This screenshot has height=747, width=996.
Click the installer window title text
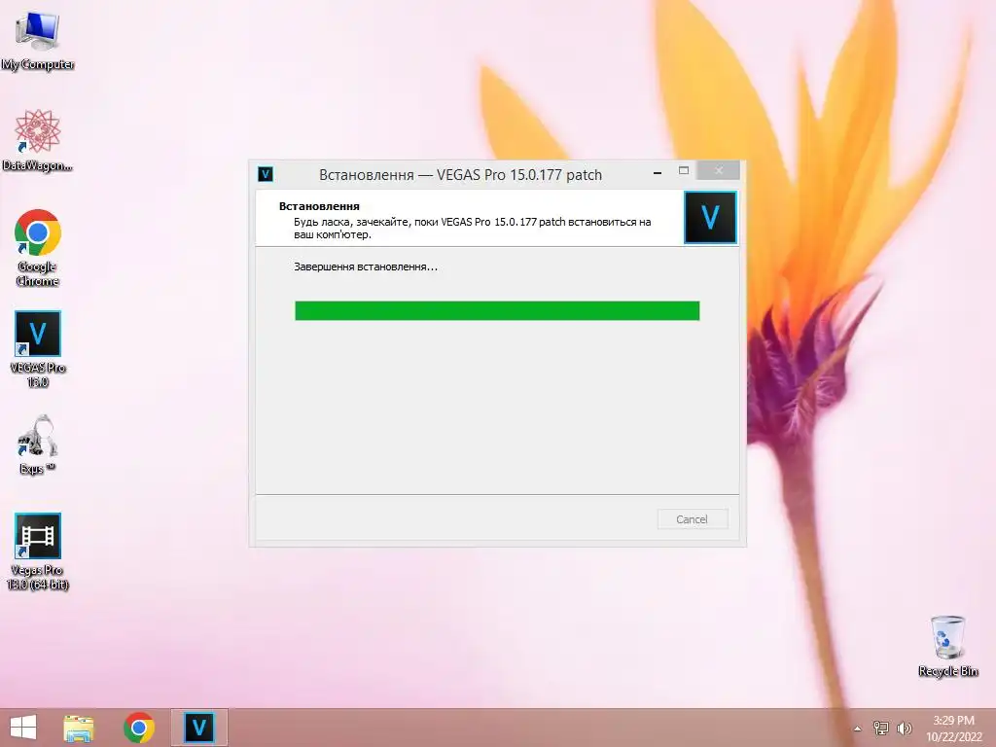coord(460,175)
